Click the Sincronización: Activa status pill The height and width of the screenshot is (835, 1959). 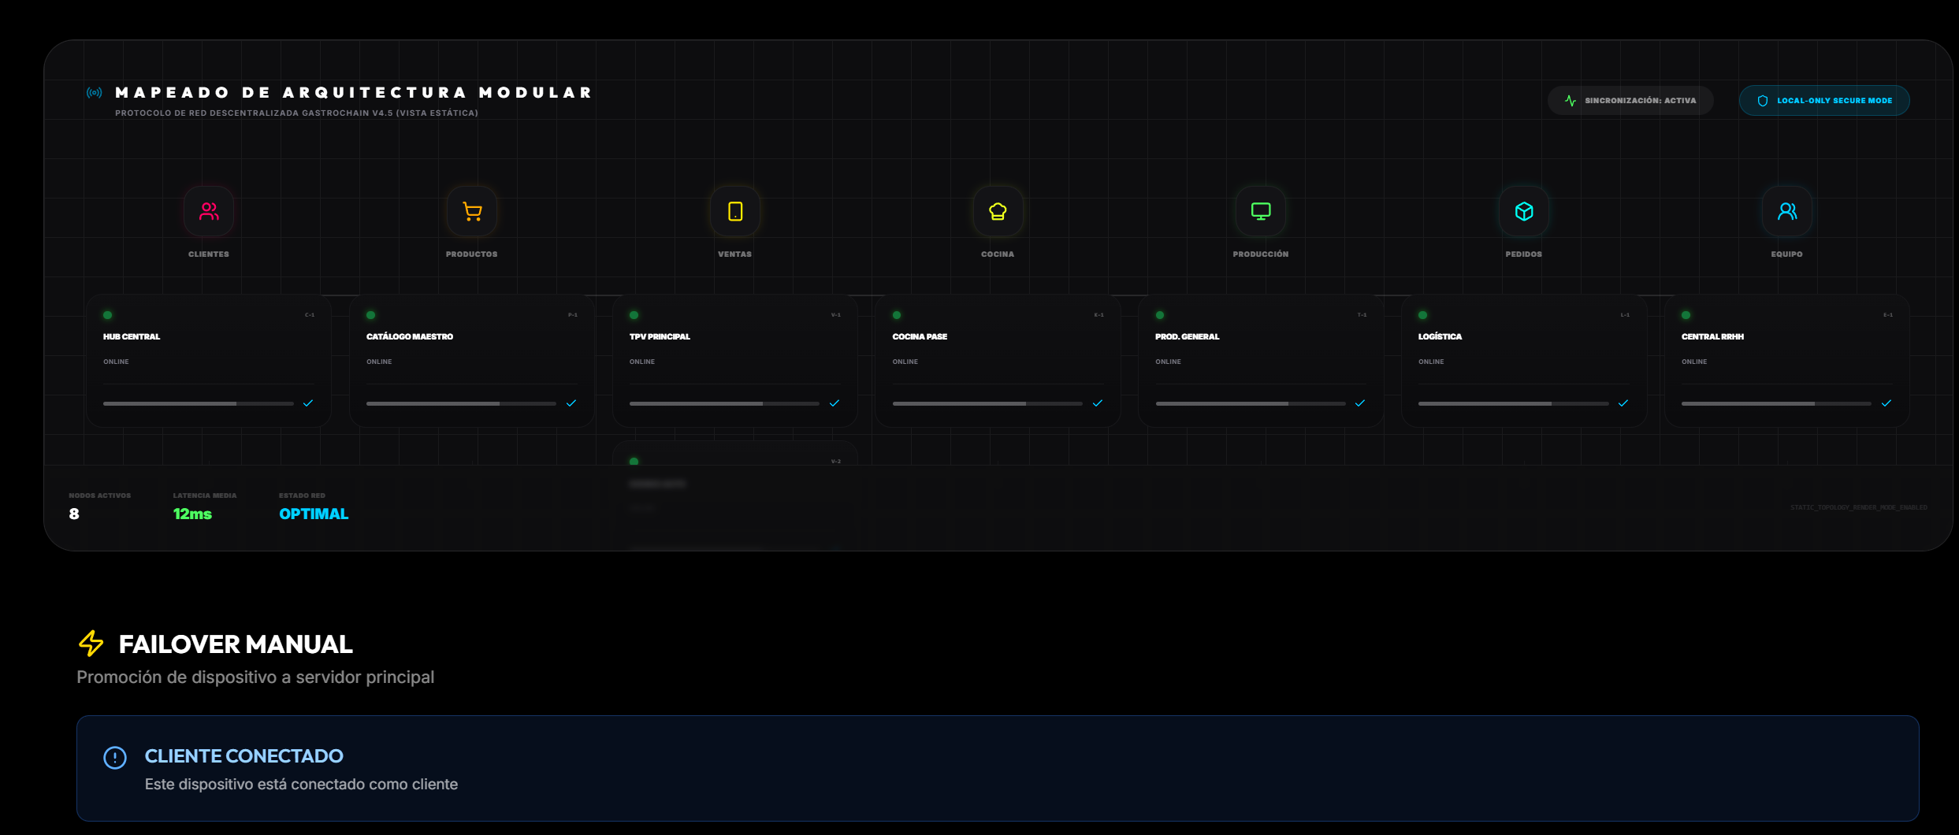1630,101
